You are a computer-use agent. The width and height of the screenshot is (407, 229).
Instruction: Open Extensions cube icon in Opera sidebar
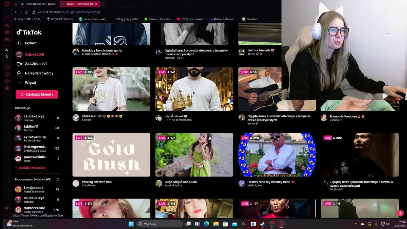pos(7,81)
